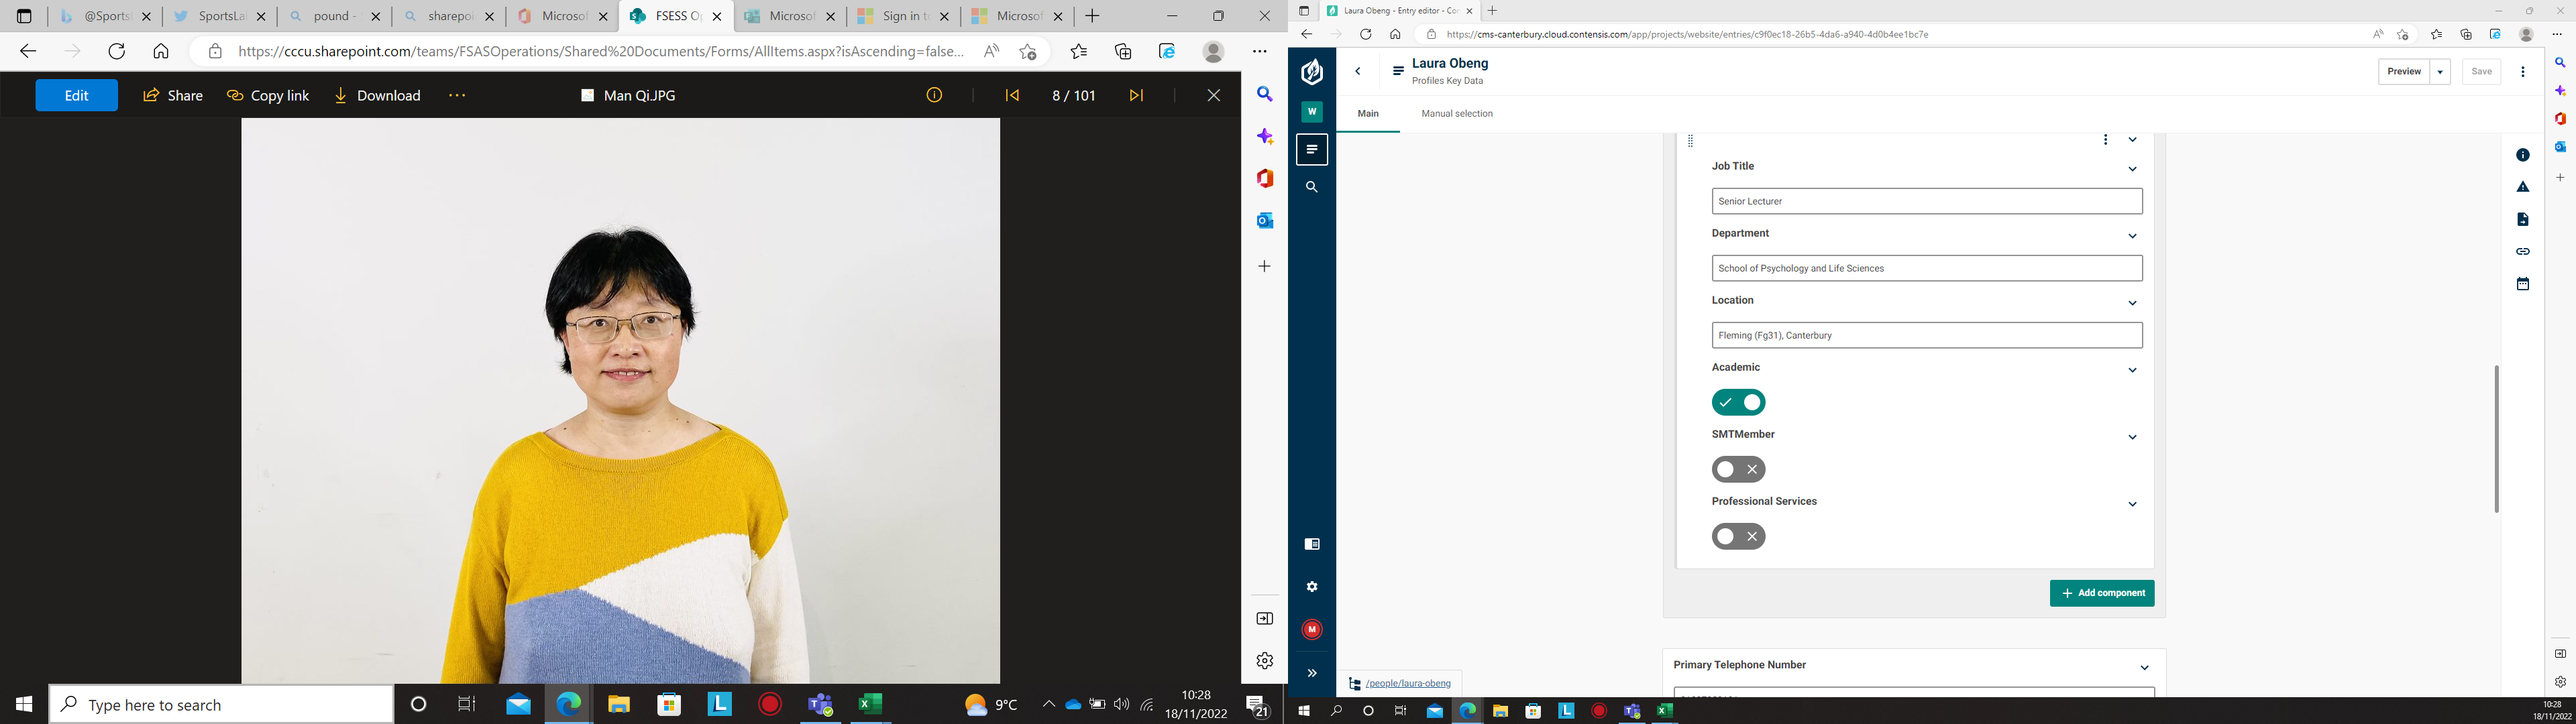The image size is (2576, 724).
Task: Open the Preview button dropdown arrow
Action: click(2440, 72)
